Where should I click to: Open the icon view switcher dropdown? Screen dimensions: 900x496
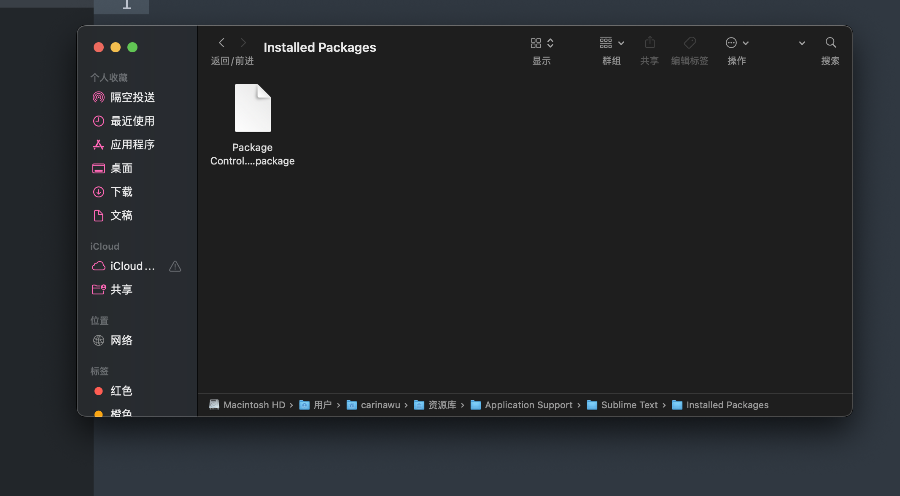point(542,43)
